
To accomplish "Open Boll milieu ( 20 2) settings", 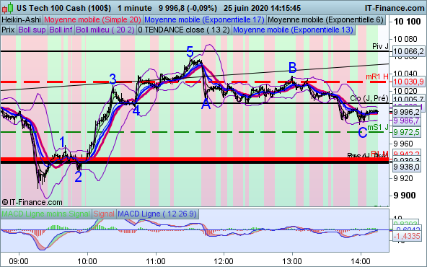I will [x=105, y=30].
